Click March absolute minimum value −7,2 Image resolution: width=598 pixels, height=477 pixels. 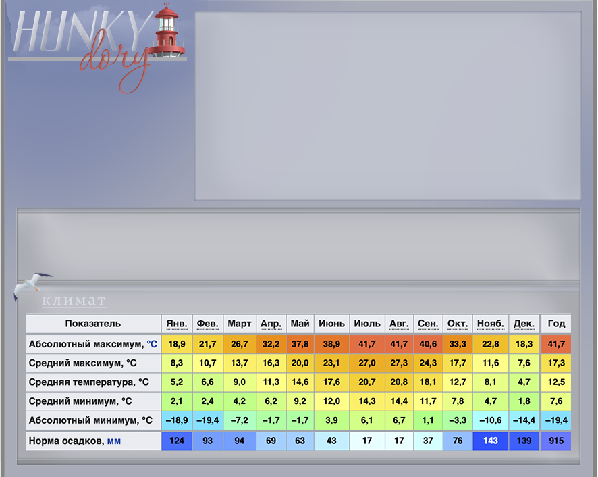(x=239, y=420)
